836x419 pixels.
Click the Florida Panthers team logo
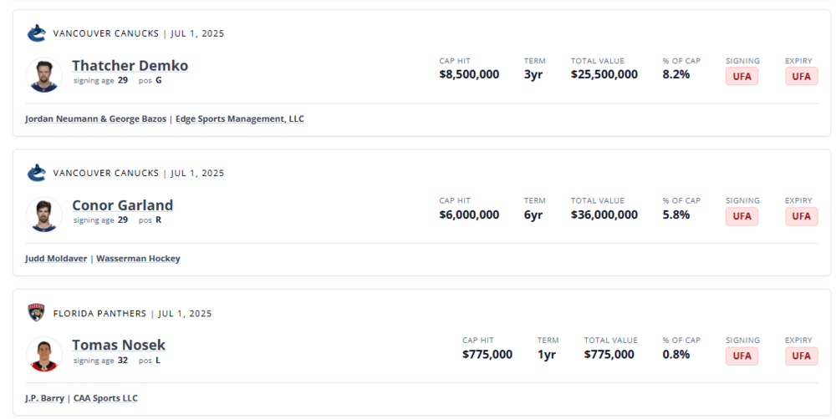coord(36,313)
